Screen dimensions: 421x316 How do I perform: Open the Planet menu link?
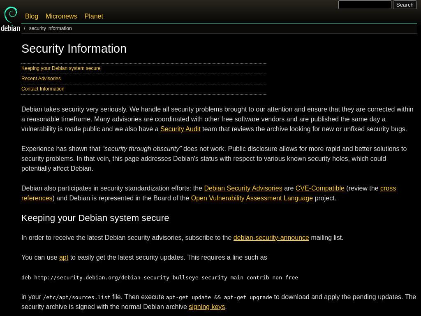coord(94,16)
